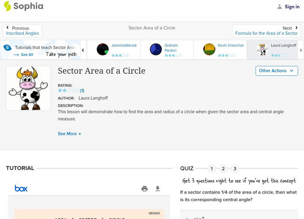Click the Box logo
This screenshot has height=219, width=304.
tap(21, 188)
